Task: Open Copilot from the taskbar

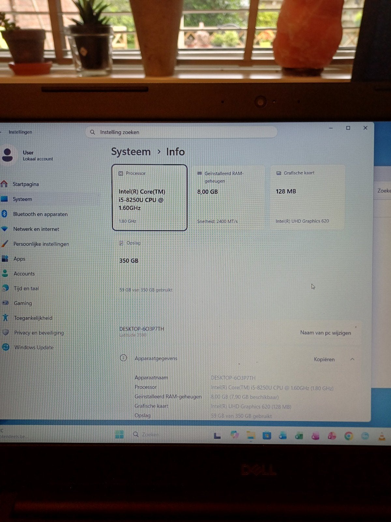Action: pos(234,435)
